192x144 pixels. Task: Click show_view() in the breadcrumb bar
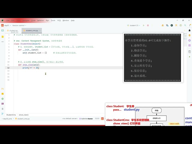pos(24,115)
